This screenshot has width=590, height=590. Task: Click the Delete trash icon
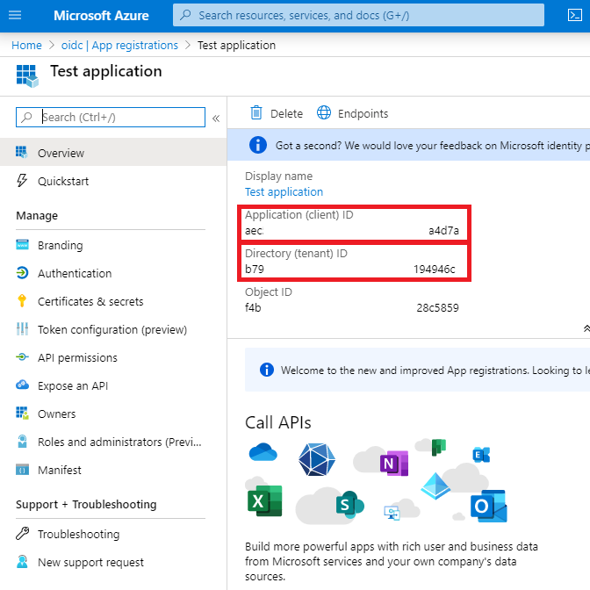[256, 113]
